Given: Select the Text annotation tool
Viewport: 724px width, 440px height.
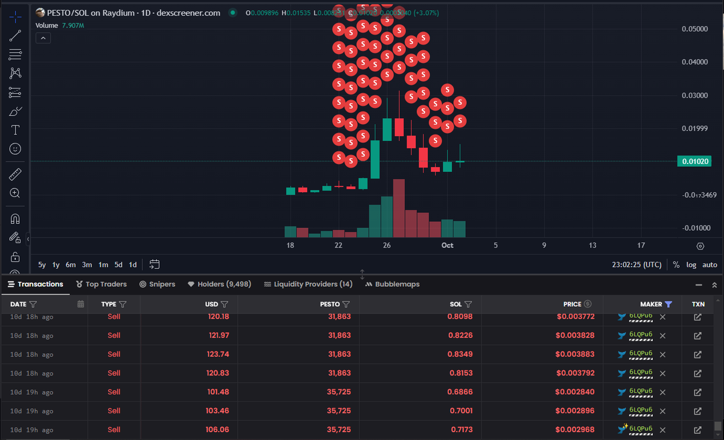Looking at the screenshot, I should pos(15,130).
